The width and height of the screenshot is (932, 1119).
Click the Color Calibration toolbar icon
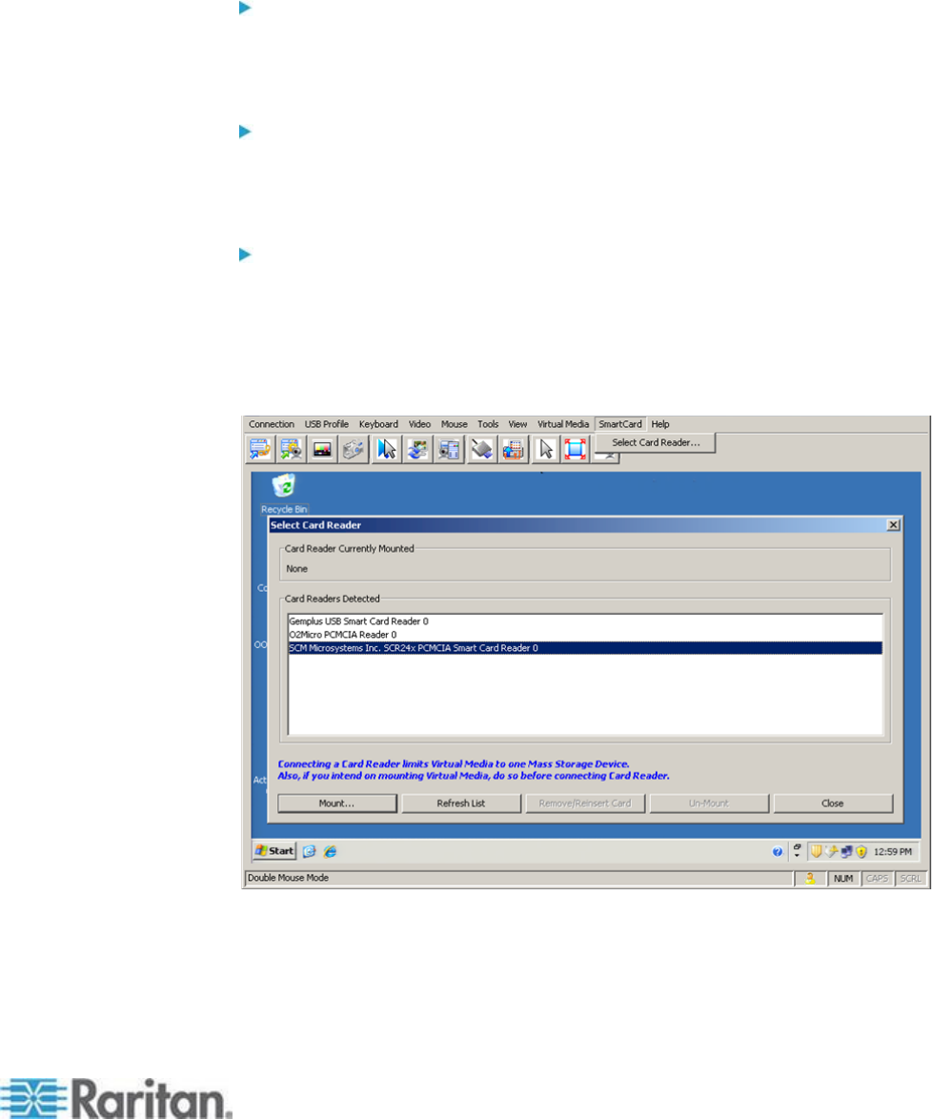point(322,449)
